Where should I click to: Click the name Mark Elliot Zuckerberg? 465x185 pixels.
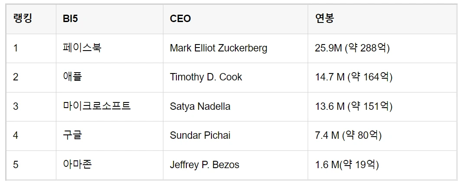pyautogui.click(x=218, y=48)
